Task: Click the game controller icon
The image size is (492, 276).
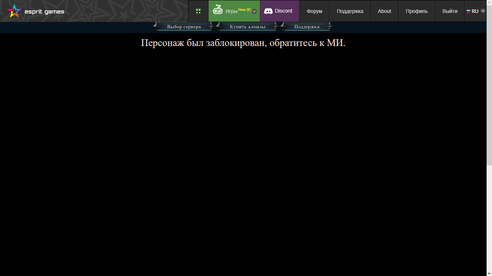Action: (x=218, y=10)
